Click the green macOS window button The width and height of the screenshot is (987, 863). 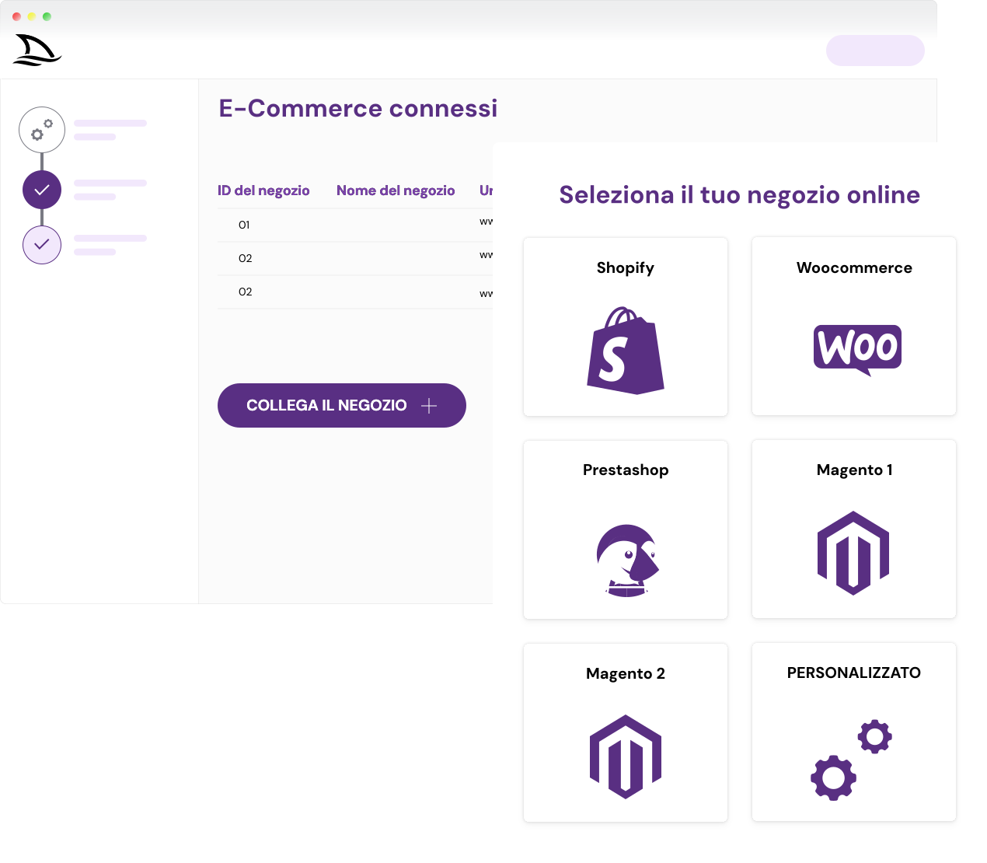(47, 16)
